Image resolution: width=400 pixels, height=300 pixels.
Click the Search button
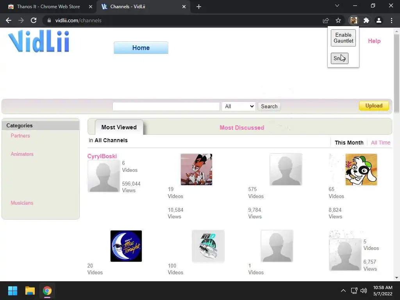tap(269, 106)
